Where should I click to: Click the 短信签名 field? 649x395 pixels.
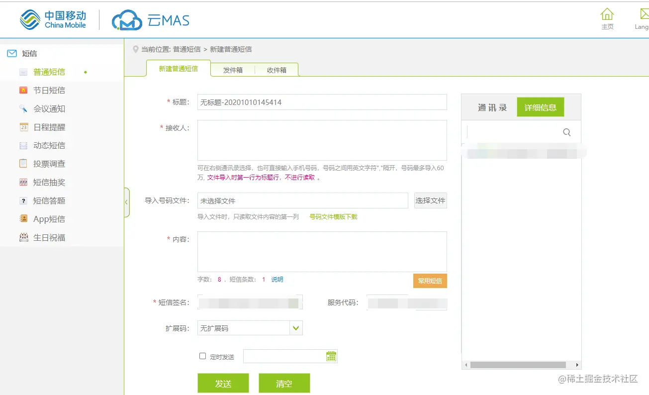(250, 302)
